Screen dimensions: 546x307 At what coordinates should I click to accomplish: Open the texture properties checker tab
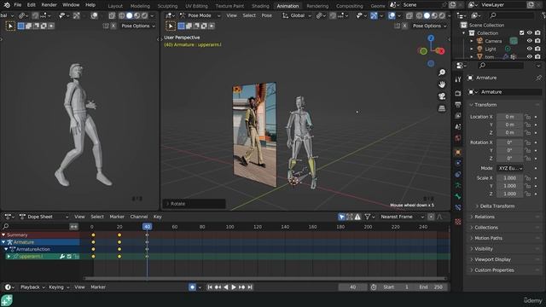coord(458,222)
